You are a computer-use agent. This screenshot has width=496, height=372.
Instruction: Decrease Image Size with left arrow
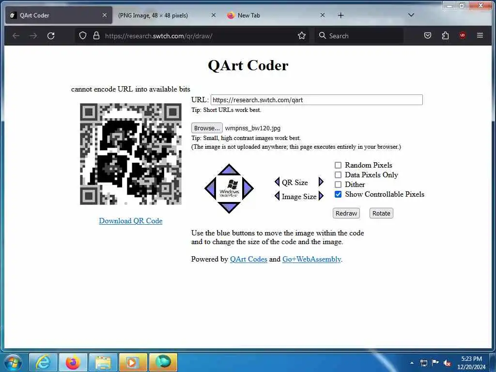277,196
